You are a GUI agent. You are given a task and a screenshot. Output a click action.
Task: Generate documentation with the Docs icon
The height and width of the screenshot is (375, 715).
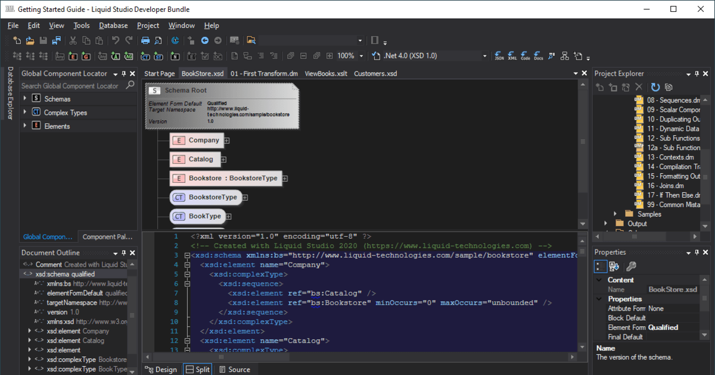point(537,56)
